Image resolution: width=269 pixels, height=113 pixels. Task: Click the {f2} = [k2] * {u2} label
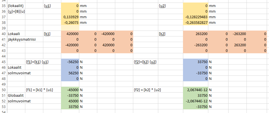(x=148, y=90)
